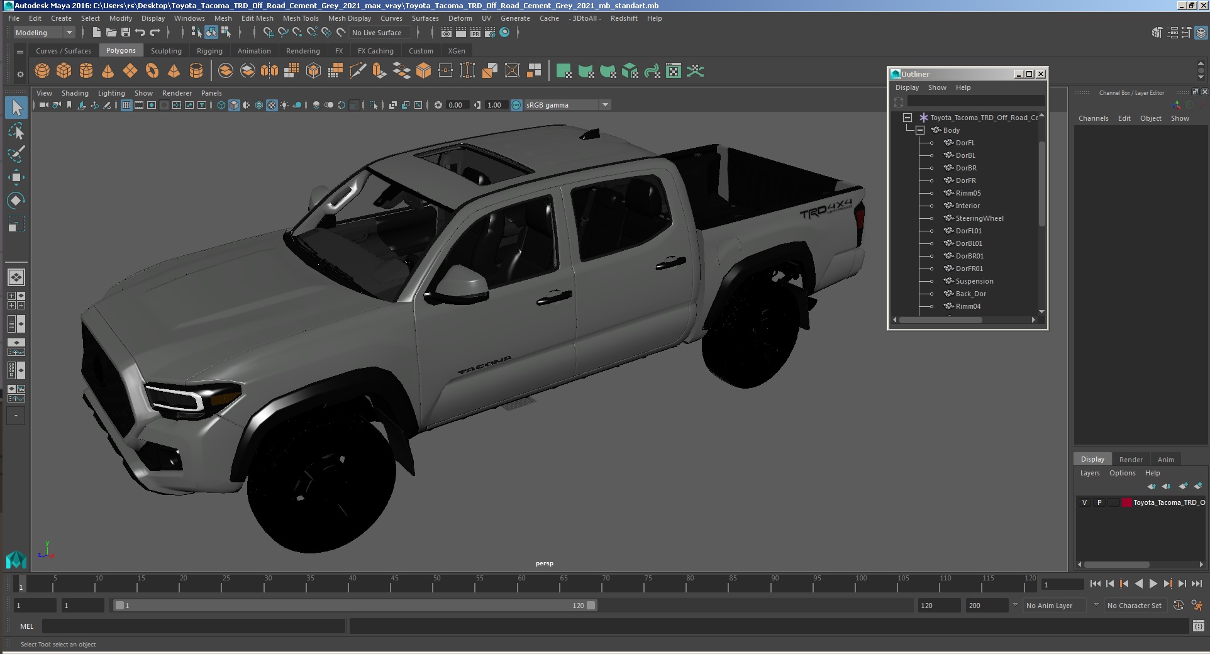Click the current frame field next to the timeline
Viewport: 1210px width, 654px height.
[1062, 584]
